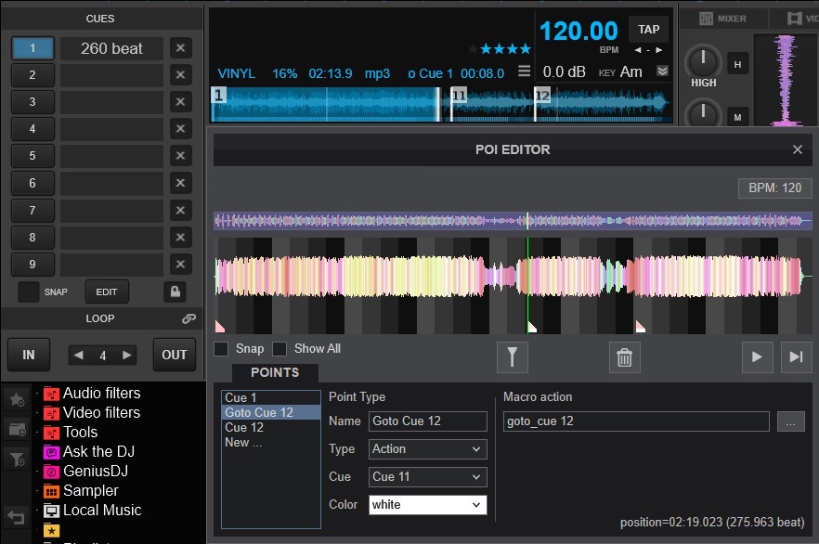
Task: Click the trash icon to delete the point
Action: click(625, 356)
